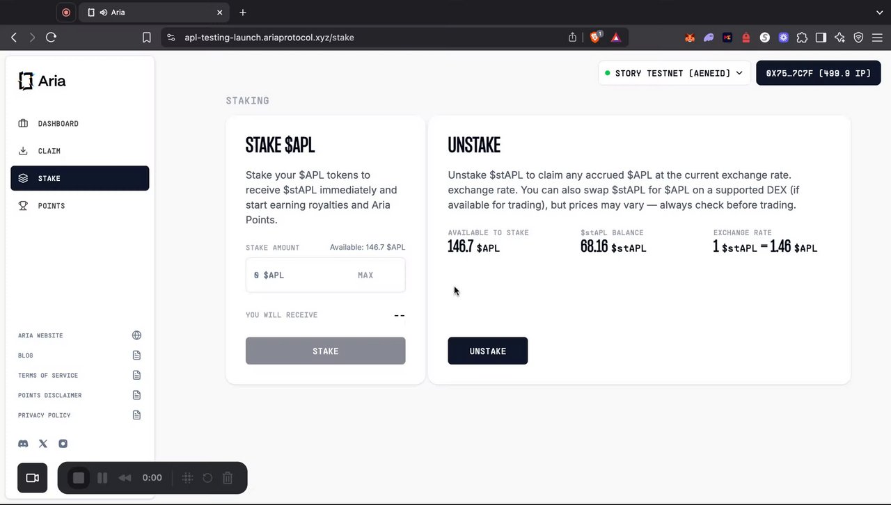891x505 pixels.
Task: Open the red backpack wallet extension
Action: click(746, 38)
